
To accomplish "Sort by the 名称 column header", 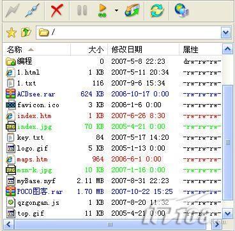I will tap(36, 50).
